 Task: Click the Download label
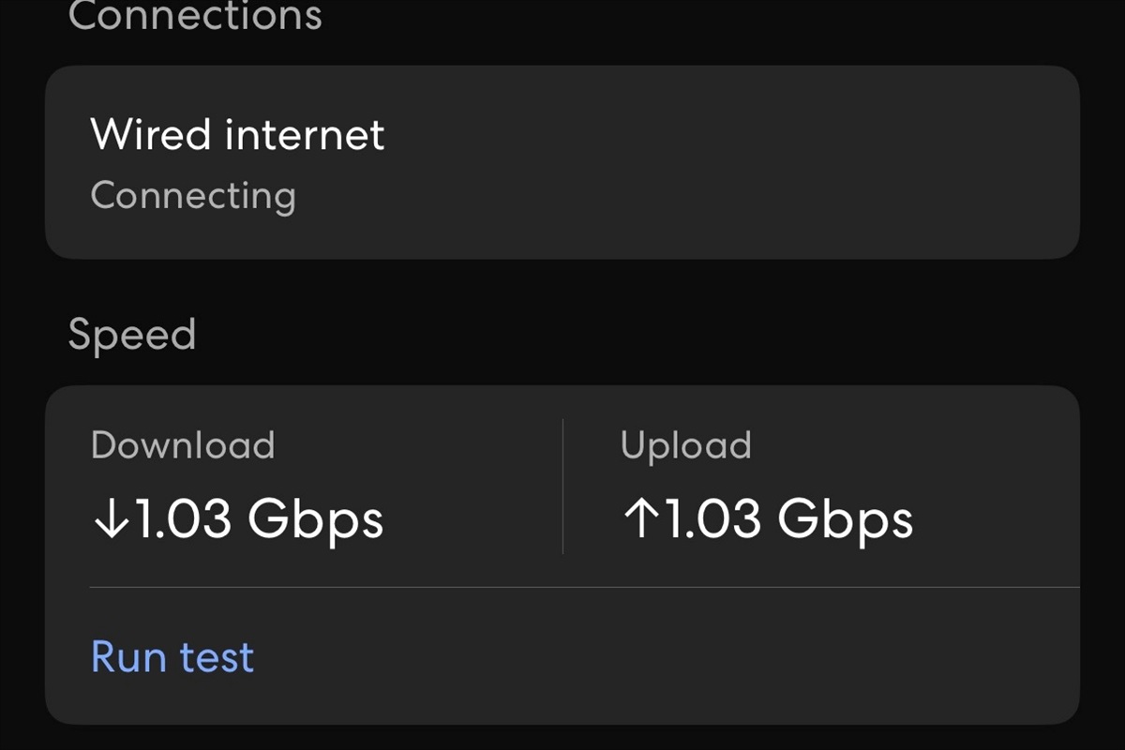click(x=183, y=445)
